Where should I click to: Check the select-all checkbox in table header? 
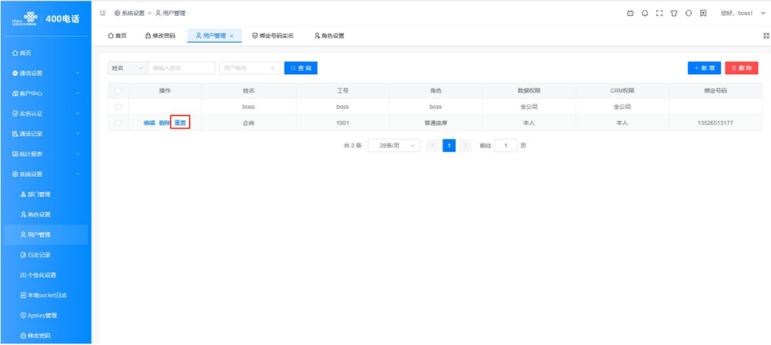click(x=117, y=90)
